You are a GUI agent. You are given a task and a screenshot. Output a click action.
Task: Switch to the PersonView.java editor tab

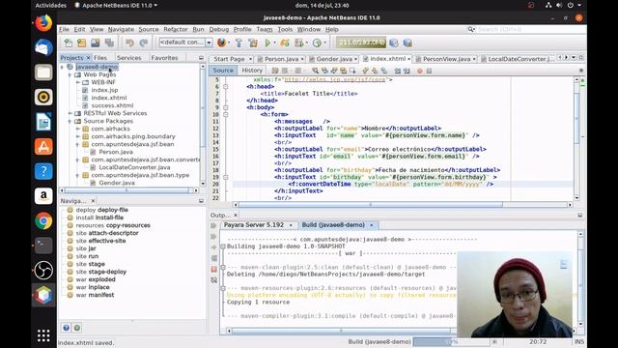[446, 59]
